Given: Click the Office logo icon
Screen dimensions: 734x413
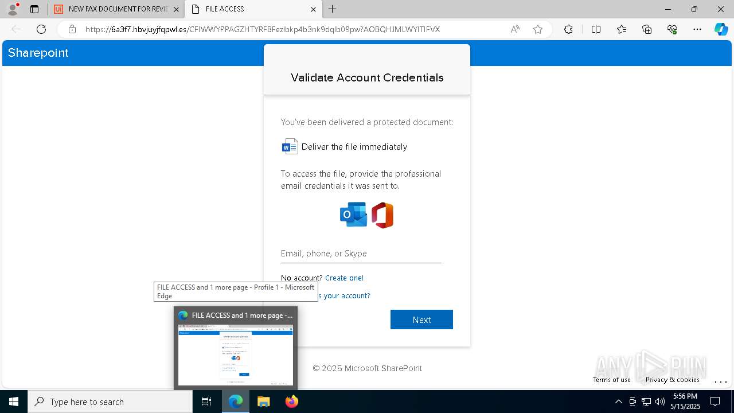Looking at the screenshot, I should pyautogui.click(x=382, y=215).
